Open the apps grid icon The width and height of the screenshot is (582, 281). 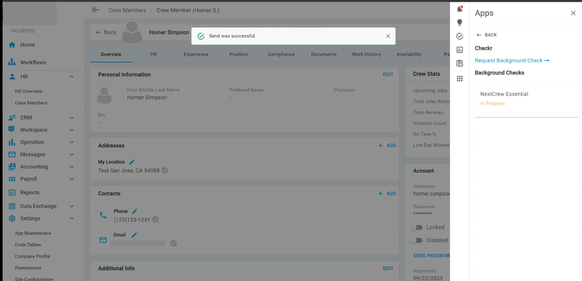[x=460, y=79]
